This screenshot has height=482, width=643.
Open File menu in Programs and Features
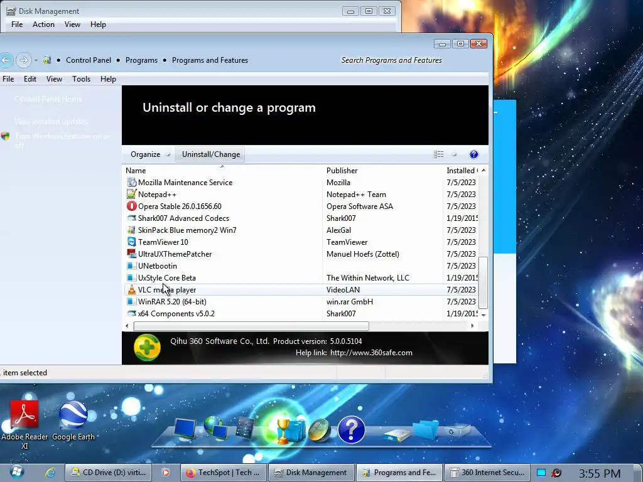(8, 79)
